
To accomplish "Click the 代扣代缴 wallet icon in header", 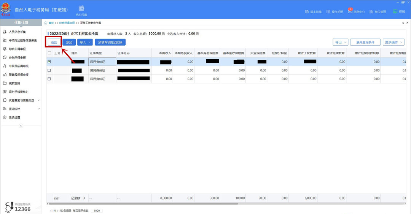I will click(x=81, y=9).
